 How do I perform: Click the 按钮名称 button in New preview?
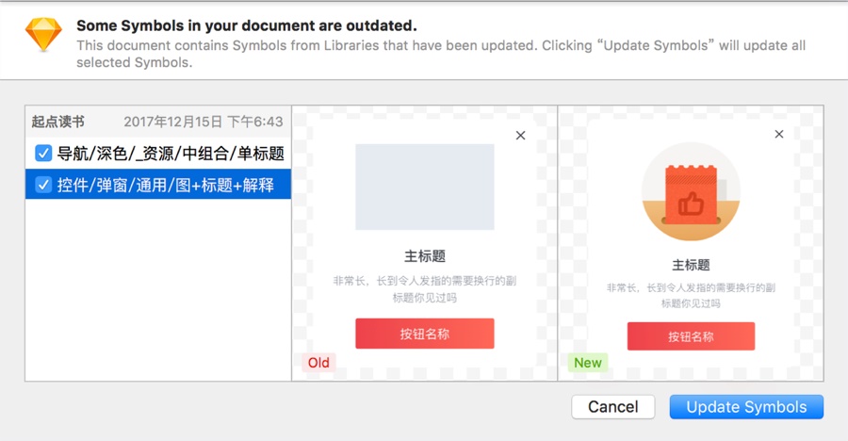(691, 336)
